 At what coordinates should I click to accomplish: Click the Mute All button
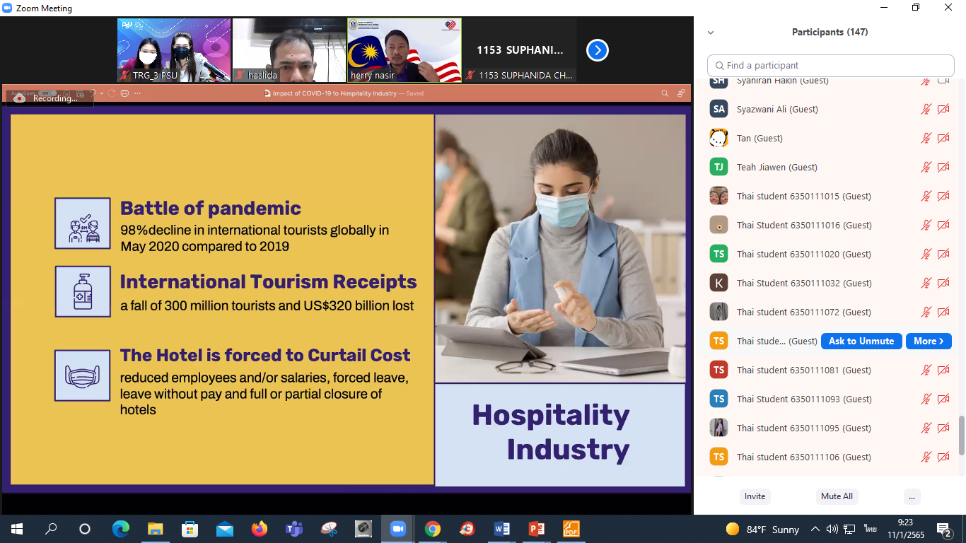[837, 496]
